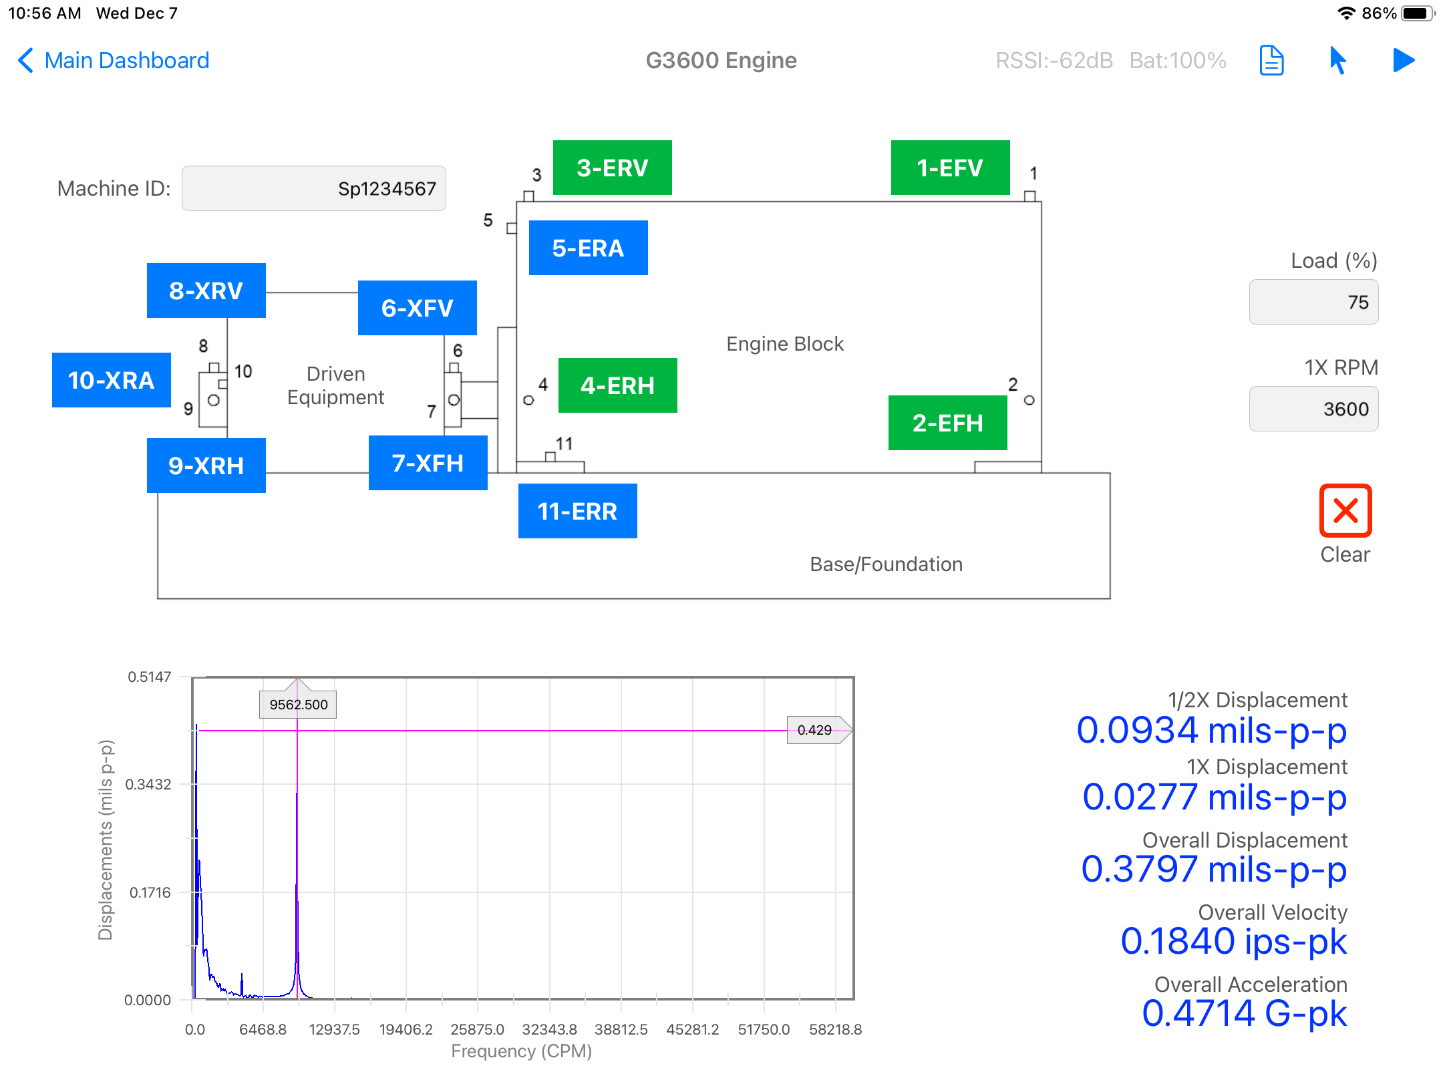
Task: Go back to Main Dashboard
Action: click(114, 61)
